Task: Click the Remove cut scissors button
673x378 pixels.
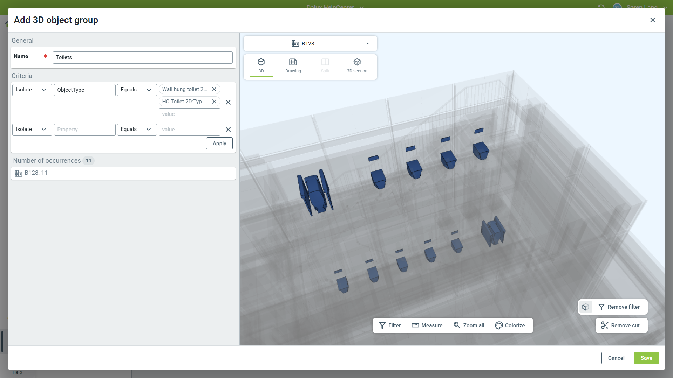Action: (x=621, y=325)
